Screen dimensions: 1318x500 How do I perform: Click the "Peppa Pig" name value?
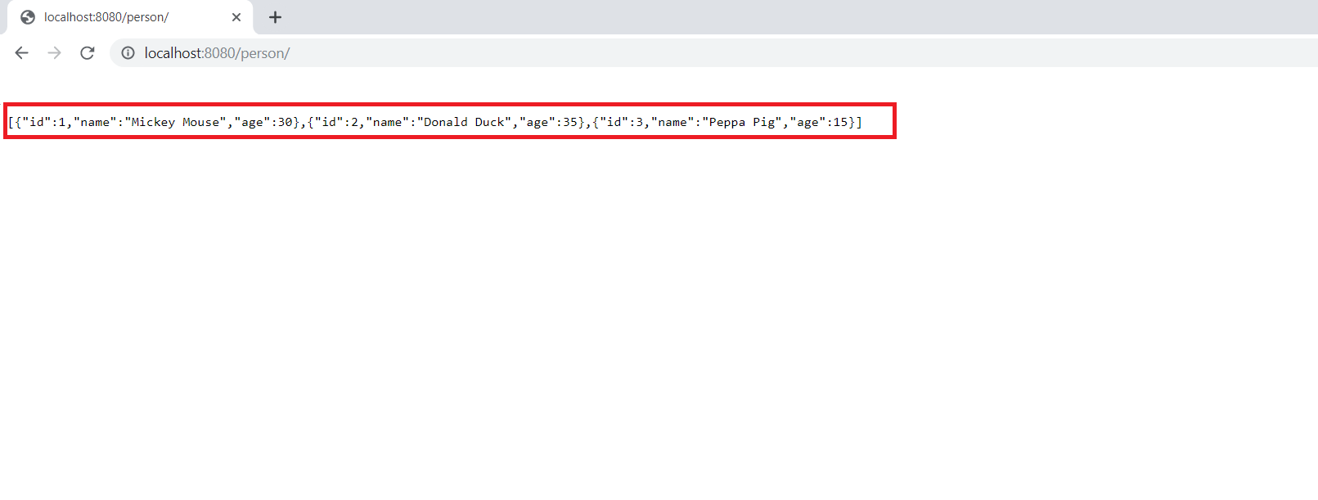pos(741,122)
